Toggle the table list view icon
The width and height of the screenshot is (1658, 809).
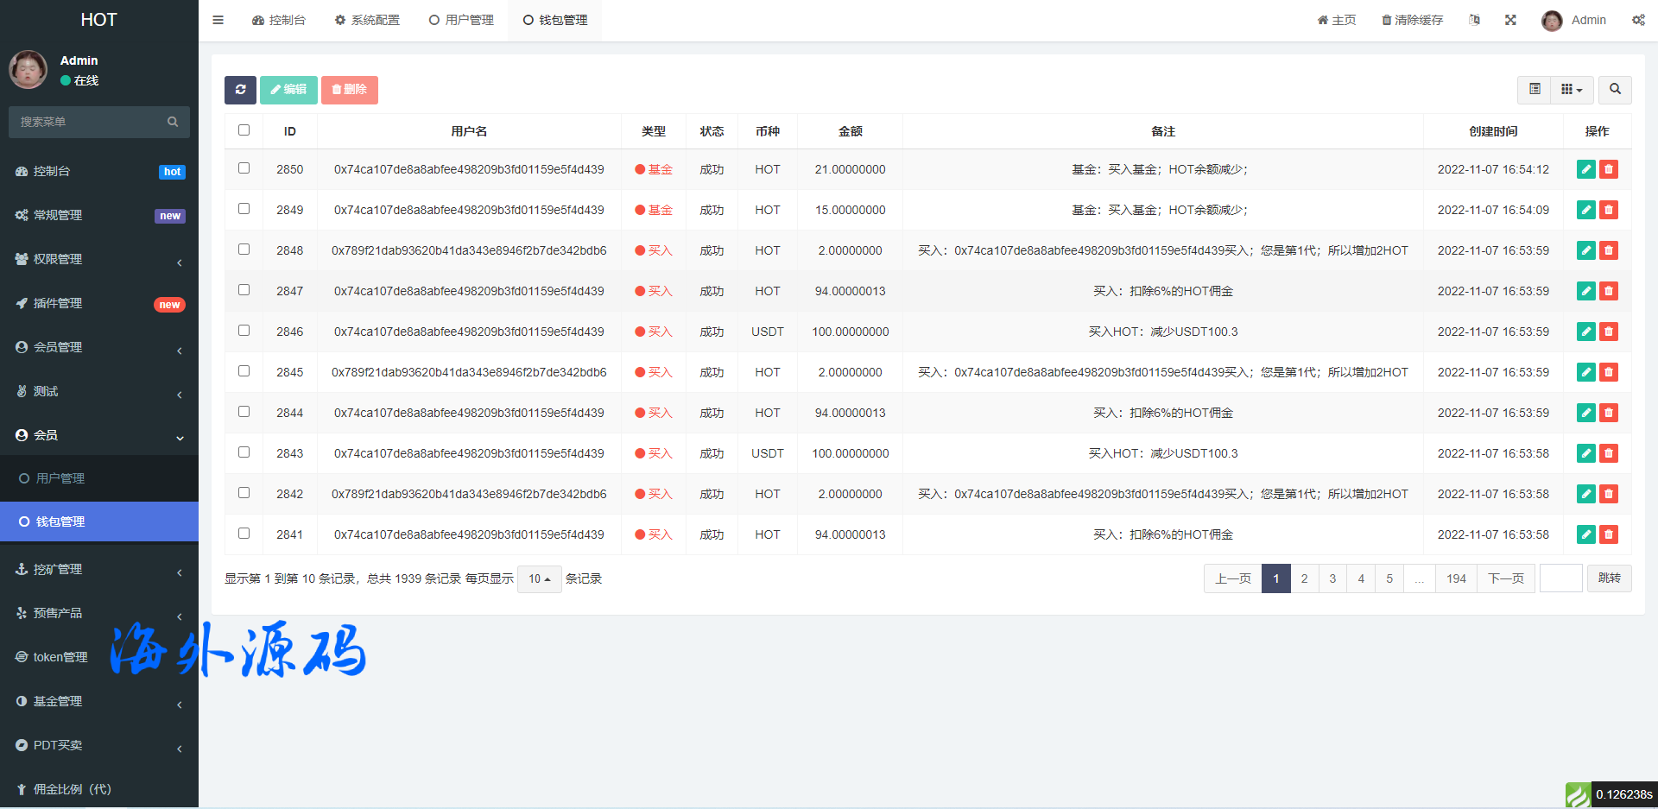coord(1535,90)
